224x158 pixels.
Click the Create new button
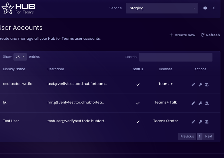tap(182, 35)
